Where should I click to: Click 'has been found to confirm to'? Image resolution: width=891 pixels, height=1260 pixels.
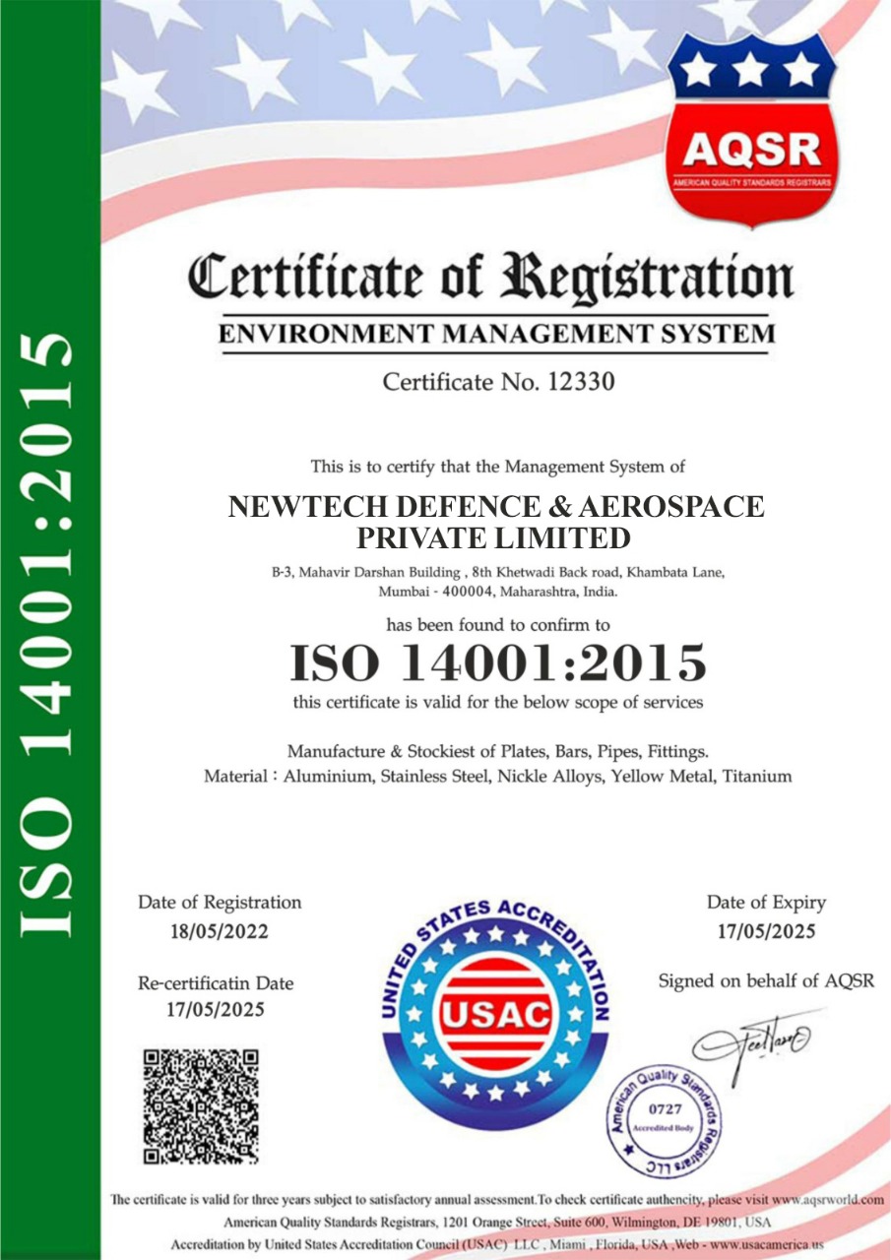498,625
